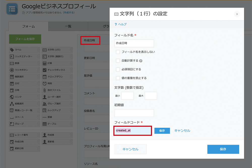Image resolution: width=252 pixels, height=168 pixels.
Task: Click the Radio Button field icon
Action: [x=12, y=70]
